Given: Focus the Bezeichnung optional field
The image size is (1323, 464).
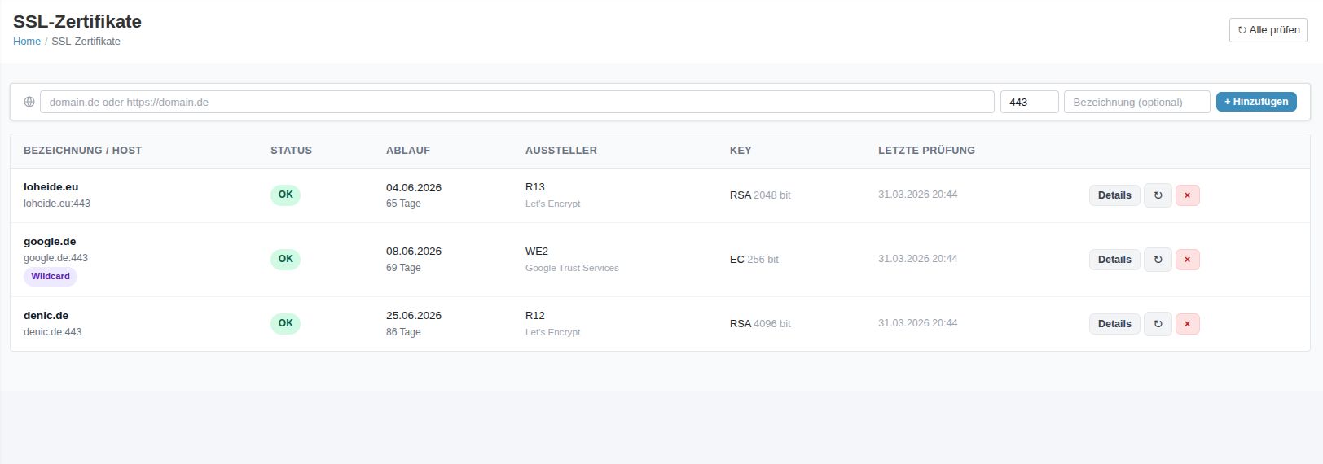Looking at the screenshot, I should 1136,102.
